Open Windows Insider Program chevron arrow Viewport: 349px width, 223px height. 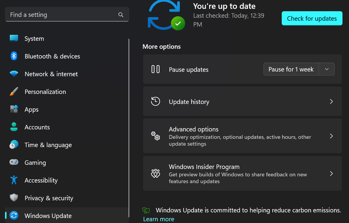tap(332, 174)
